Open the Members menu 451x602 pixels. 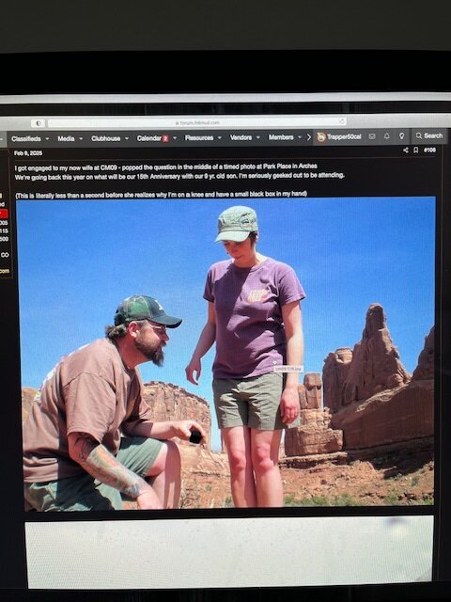point(281,137)
